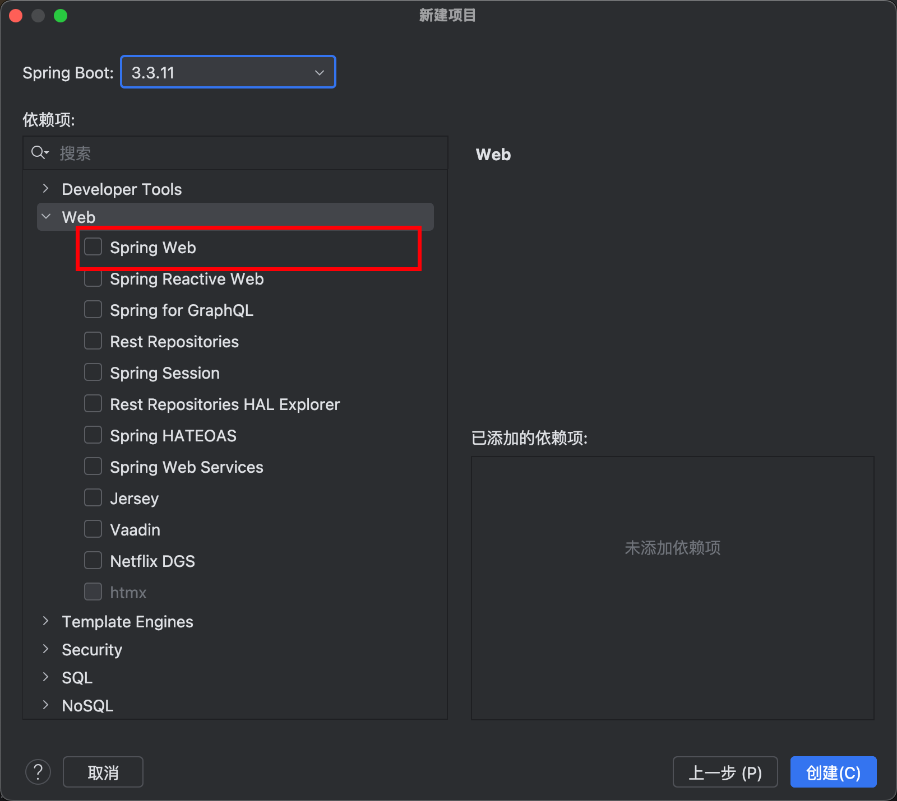Click the dependency search field
Image resolution: width=897 pixels, height=801 pixels.
(x=235, y=153)
